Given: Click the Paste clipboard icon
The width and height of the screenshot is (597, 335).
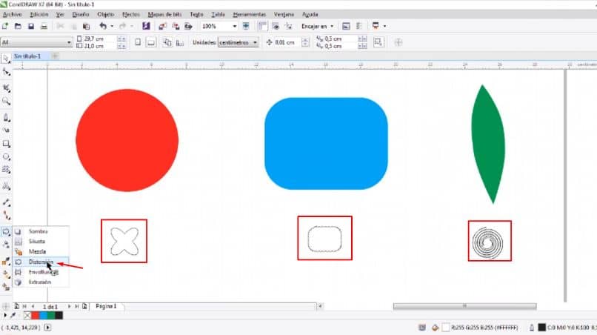Looking at the screenshot, I should click(87, 26).
